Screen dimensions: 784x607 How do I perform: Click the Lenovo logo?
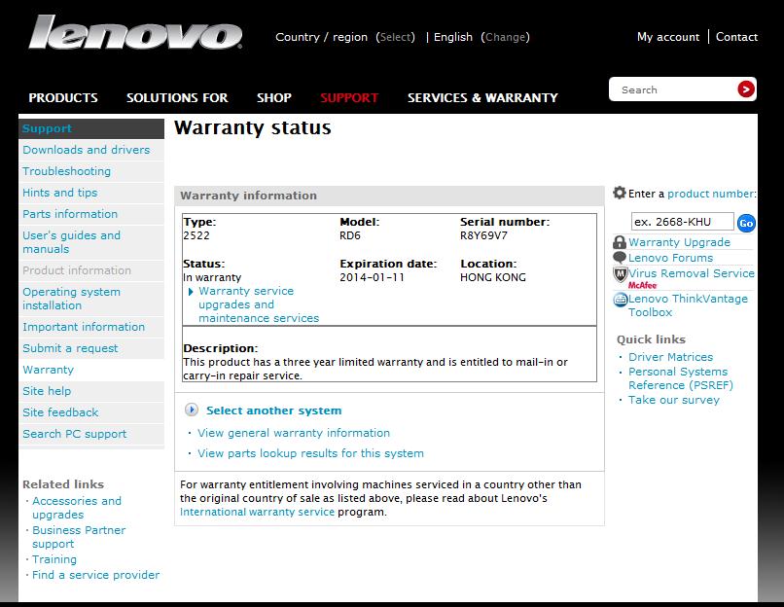135,34
